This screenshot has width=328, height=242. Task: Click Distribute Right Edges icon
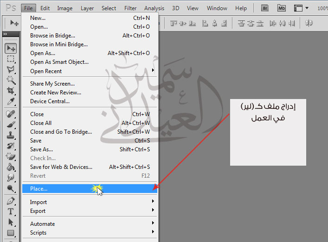click(292, 23)
